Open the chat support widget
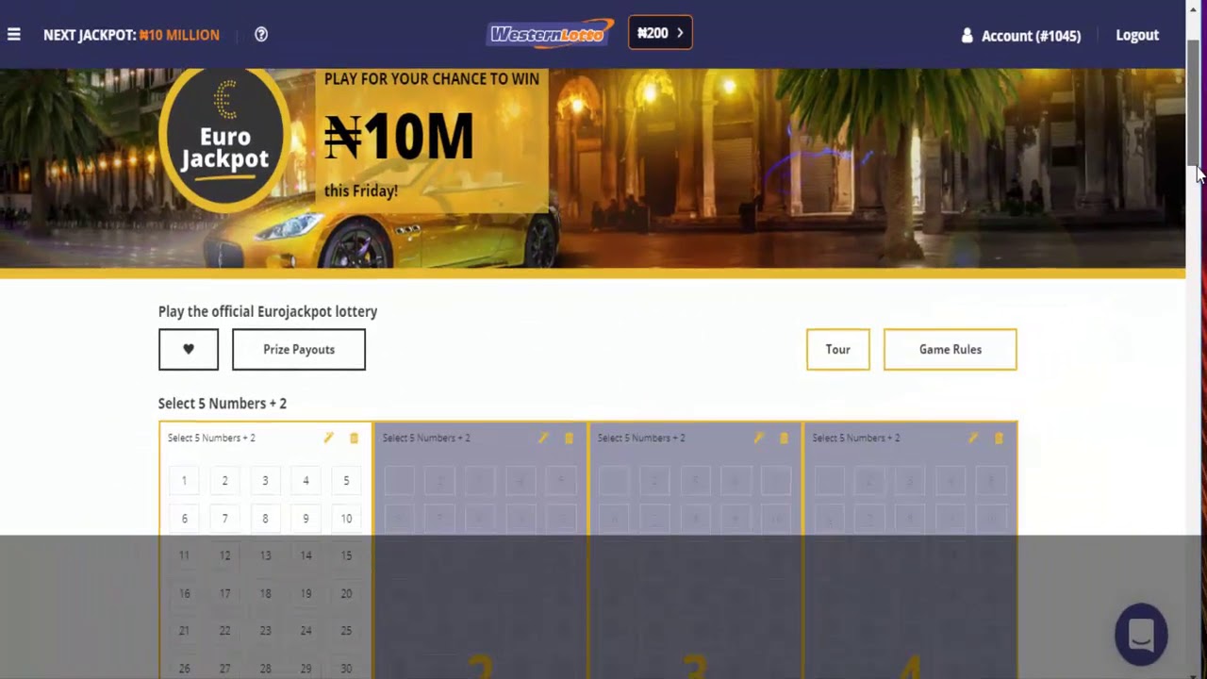The height and width of the screenshot is (679, 1207). tap(1141, 635)
